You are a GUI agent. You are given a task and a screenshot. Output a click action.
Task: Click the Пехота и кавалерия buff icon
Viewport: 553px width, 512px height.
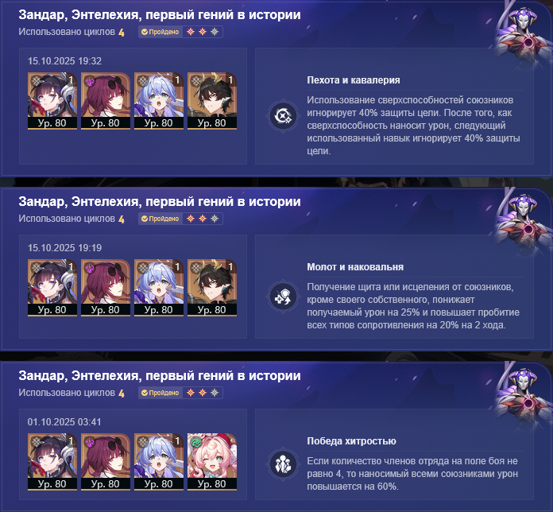(283, 116)
